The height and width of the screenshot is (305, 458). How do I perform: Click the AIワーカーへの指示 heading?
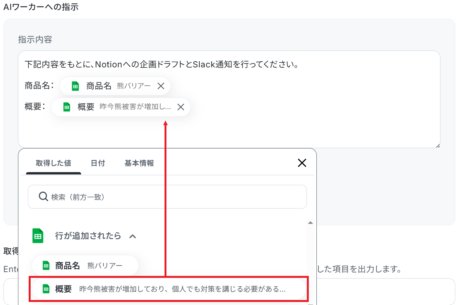tap(41, 7)
